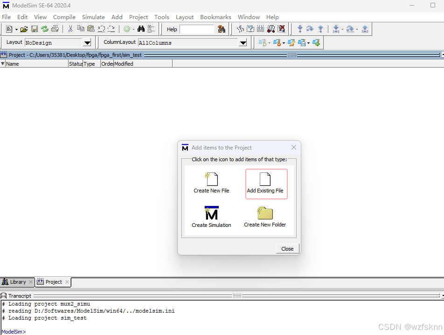Click the Manage Bookmarks pencil icon
The width and height of the screenshot is (444, 335).
click(x=291, y=43)
